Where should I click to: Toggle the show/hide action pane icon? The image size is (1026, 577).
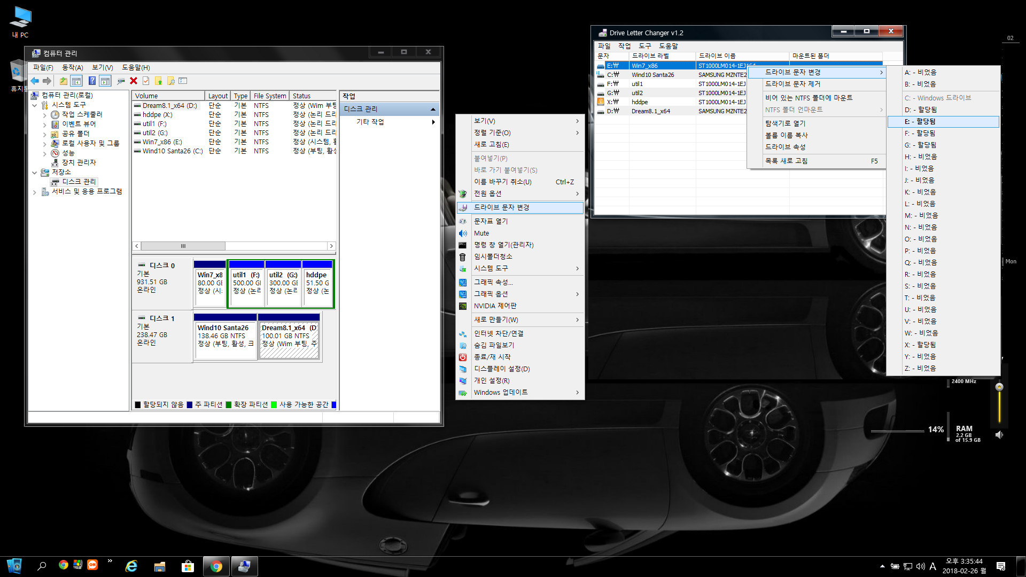pos(105,81)
